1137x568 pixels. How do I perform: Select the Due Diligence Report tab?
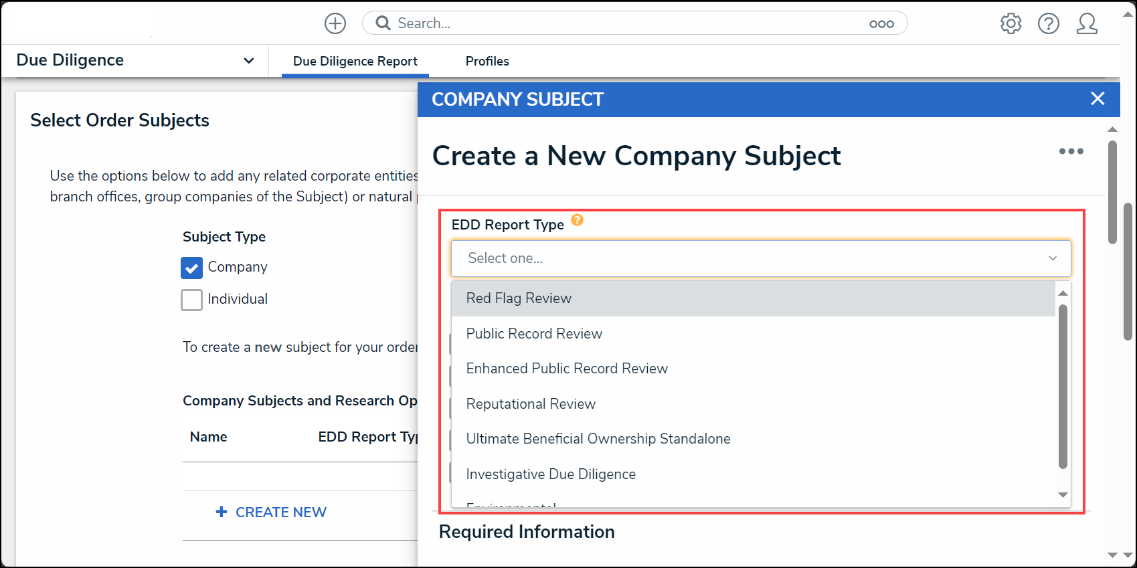[x=355, y=61]
